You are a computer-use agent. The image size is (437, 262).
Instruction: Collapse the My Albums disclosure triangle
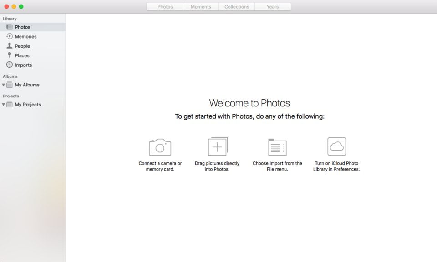click(x=3, y=85)
